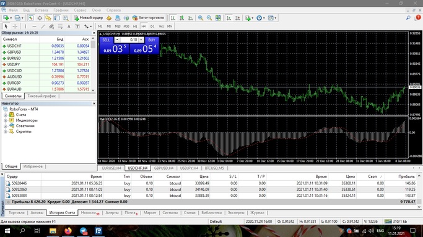Open the notification chat bubble
Viewport: 423px width, 237px height.
point(417,18)
